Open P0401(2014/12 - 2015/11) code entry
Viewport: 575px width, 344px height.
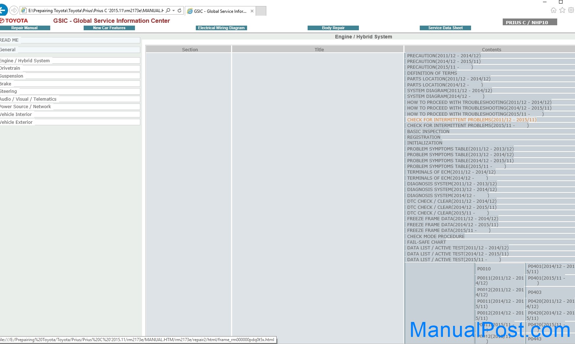pyautogui.click(x=550, y=269)
